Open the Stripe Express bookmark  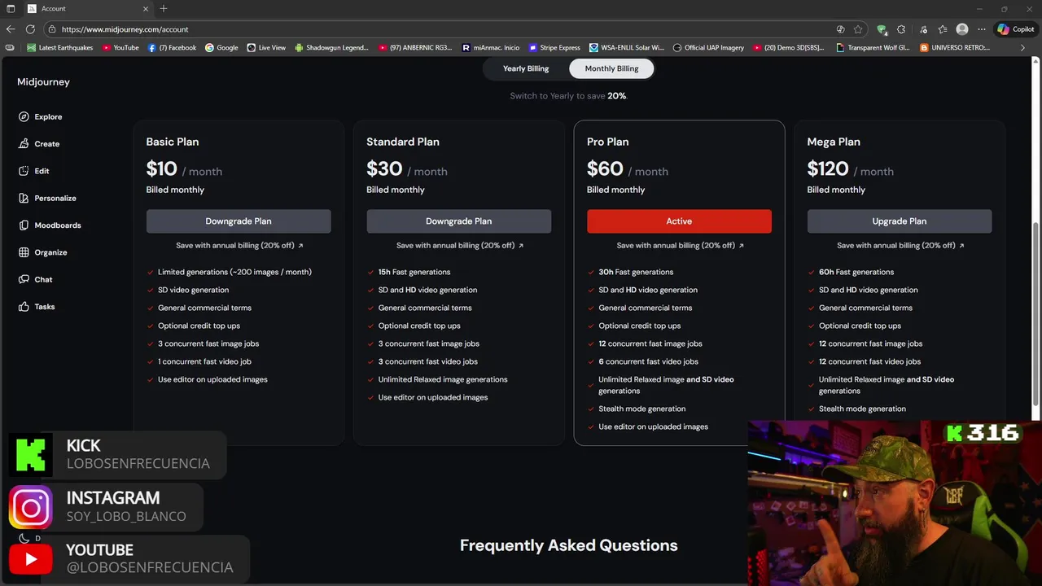[554, 48]
